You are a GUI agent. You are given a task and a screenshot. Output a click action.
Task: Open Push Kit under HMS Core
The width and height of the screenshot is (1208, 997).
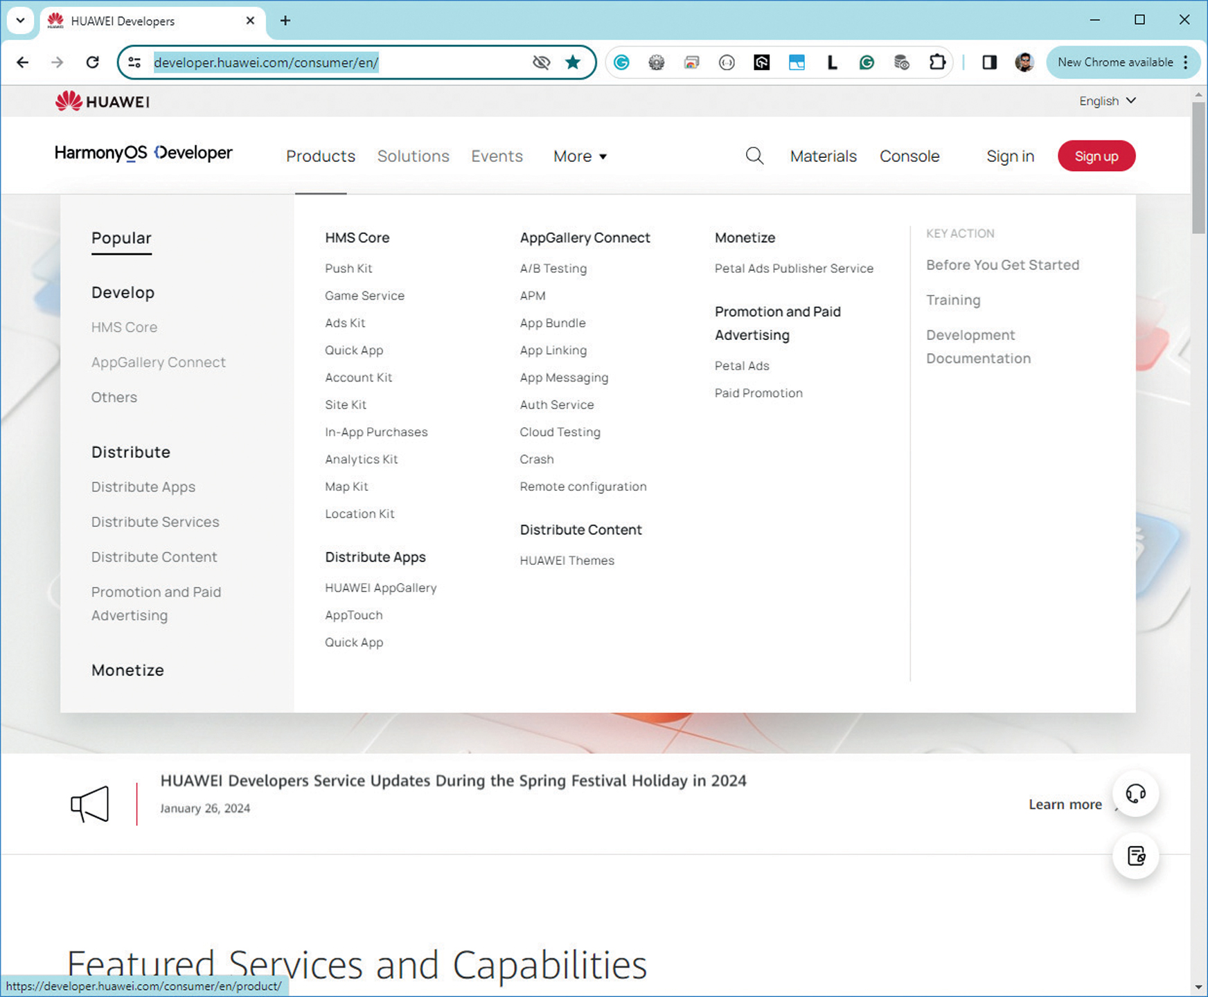348,268
